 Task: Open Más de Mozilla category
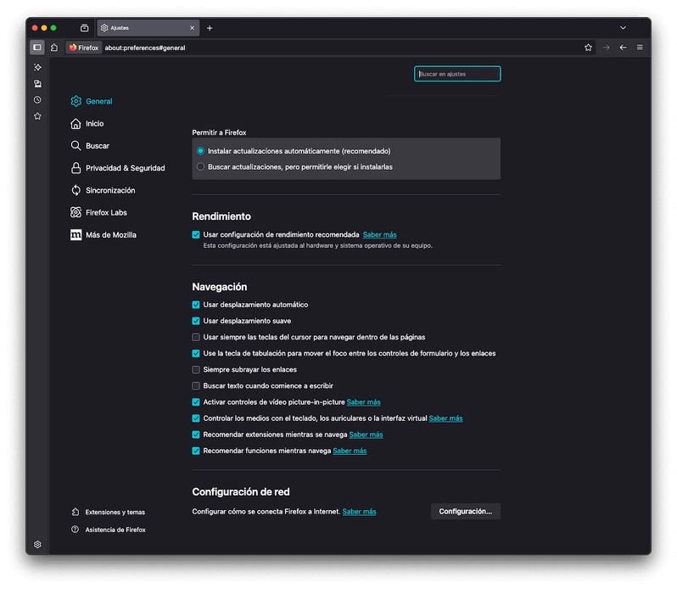[104, 235]
